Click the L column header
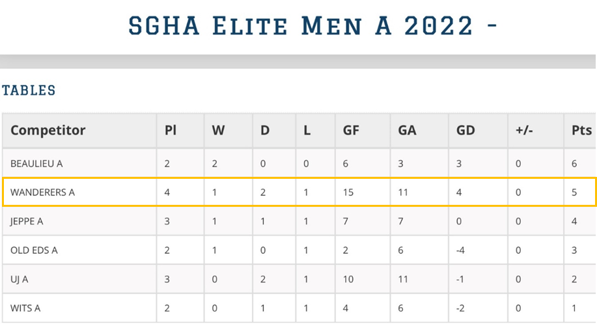 pyautogui.click(x=307, y=130)
